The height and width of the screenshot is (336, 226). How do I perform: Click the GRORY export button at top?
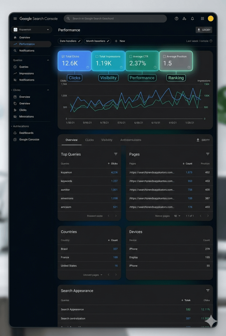pos(204,30)
